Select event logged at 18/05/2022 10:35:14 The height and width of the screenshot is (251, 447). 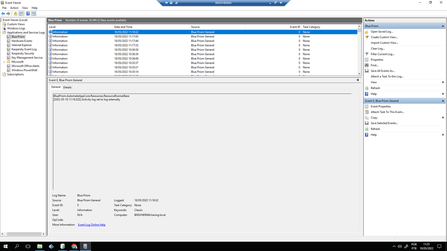click(202, 72)
